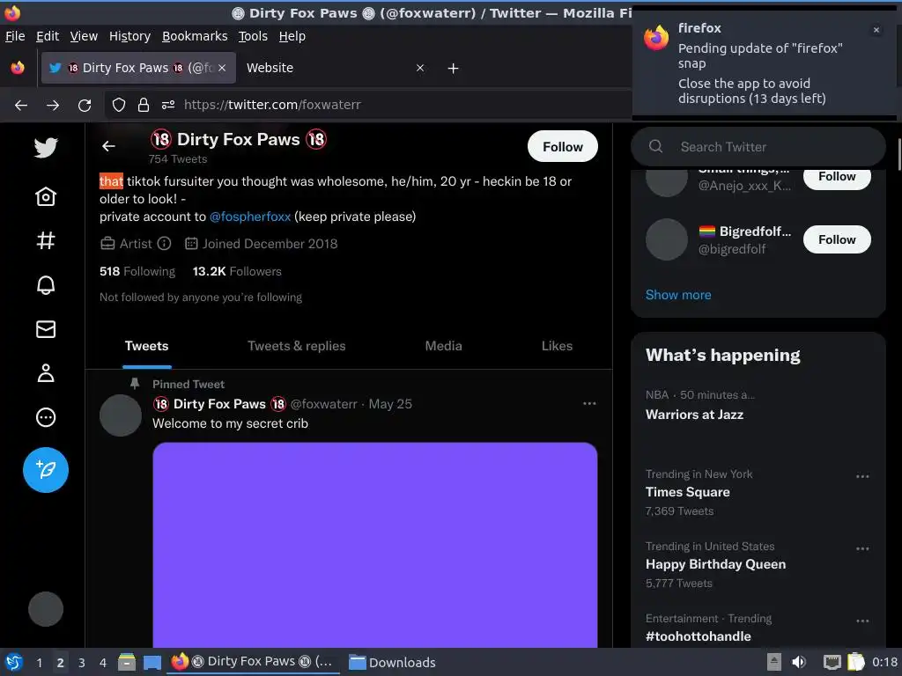Image resolution: width=902 pixels, height=676 pixels.
Task: Switch to the Website browser tab
Action: tap(336, 68)
